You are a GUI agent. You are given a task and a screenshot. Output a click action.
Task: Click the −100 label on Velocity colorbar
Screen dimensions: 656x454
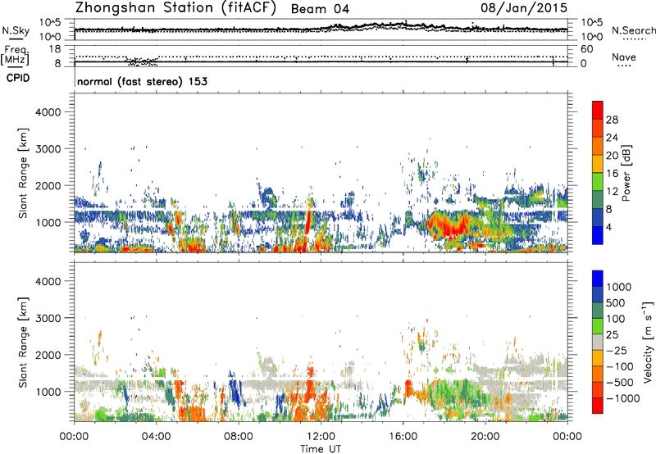(620, 366)
